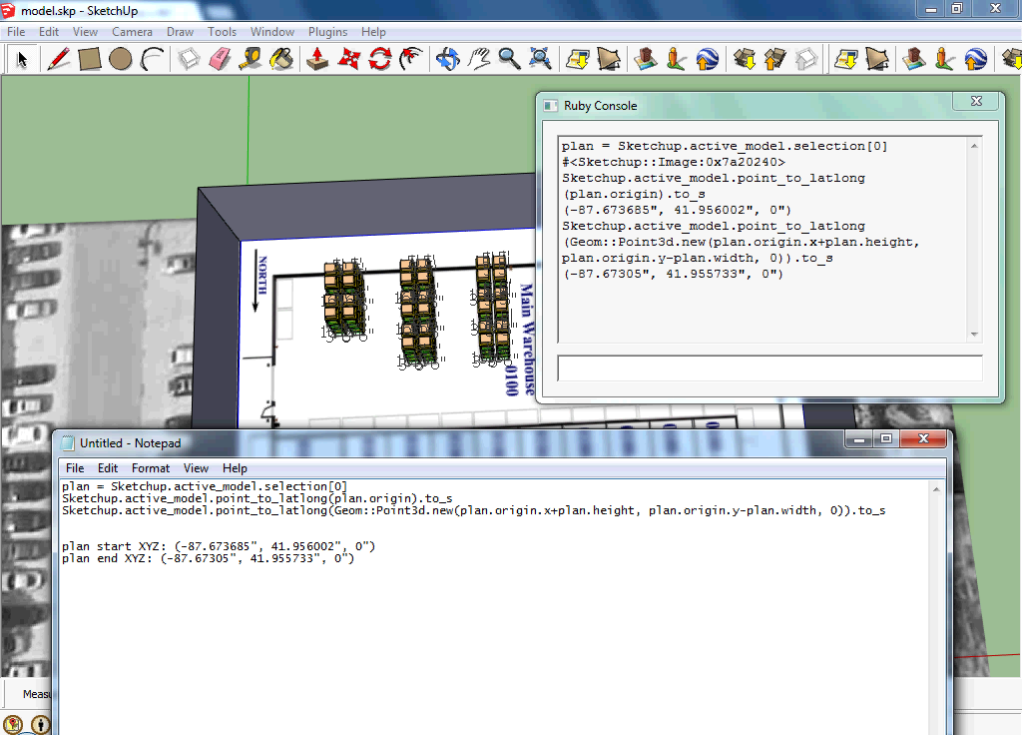
Task: Select the Arc tool
Action: tap(152, 59)
